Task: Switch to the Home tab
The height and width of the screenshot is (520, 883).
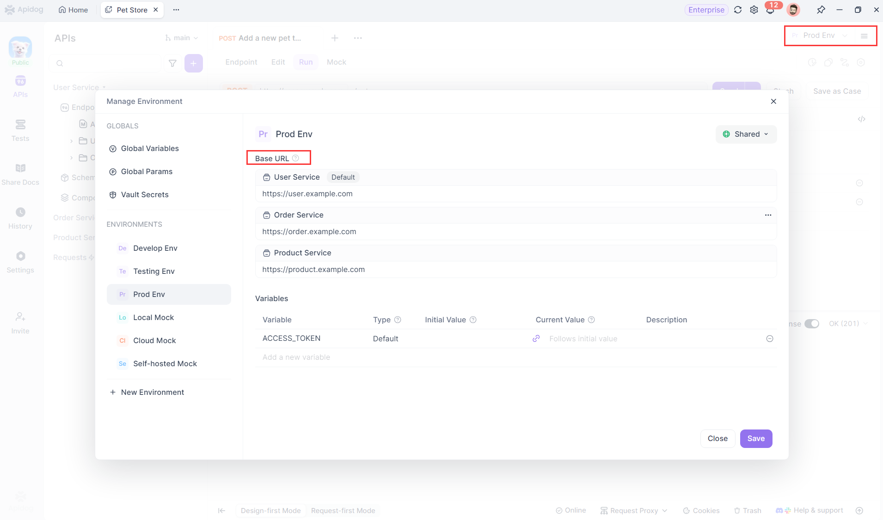Action: point(73,10)
